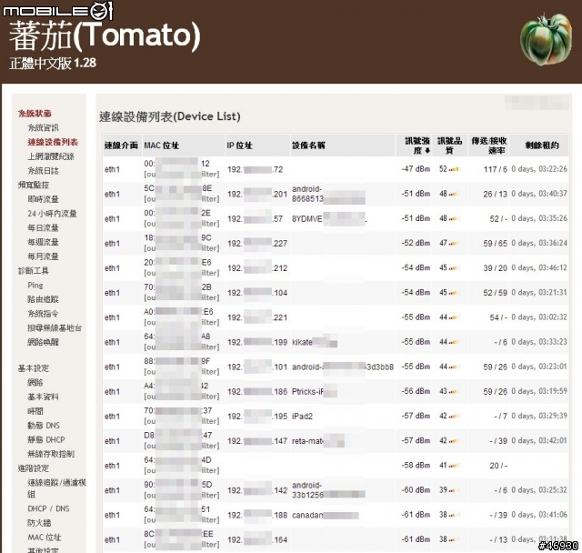Open 防火牆 in the sidebar
This screenshot has width=582, height=553.
click(x=39, y=523)
